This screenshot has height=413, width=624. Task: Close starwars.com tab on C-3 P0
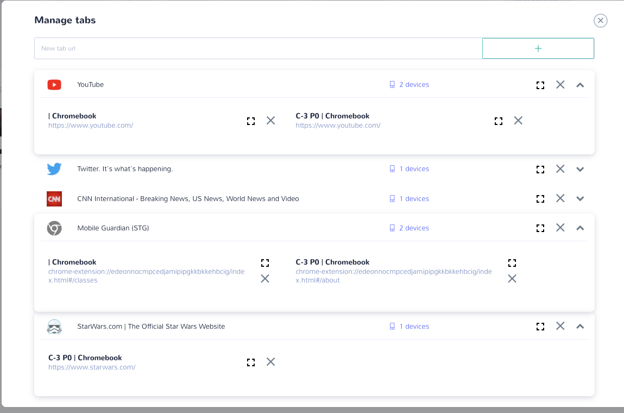270,361
